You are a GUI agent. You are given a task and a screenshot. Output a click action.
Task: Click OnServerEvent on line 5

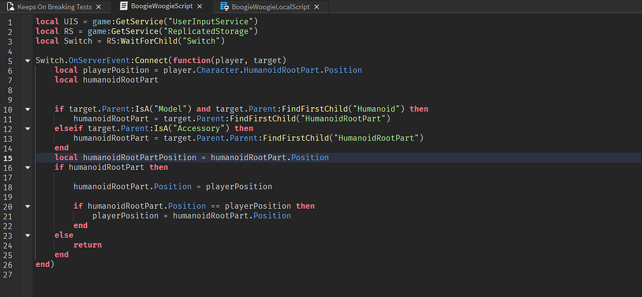tap(100, 61)
